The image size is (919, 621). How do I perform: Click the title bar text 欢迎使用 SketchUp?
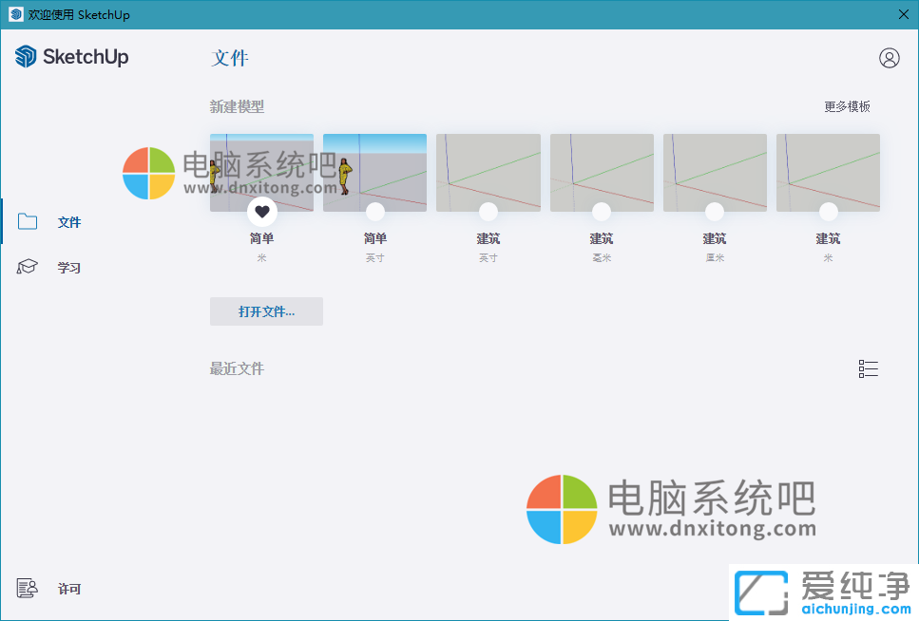(79, 14)
